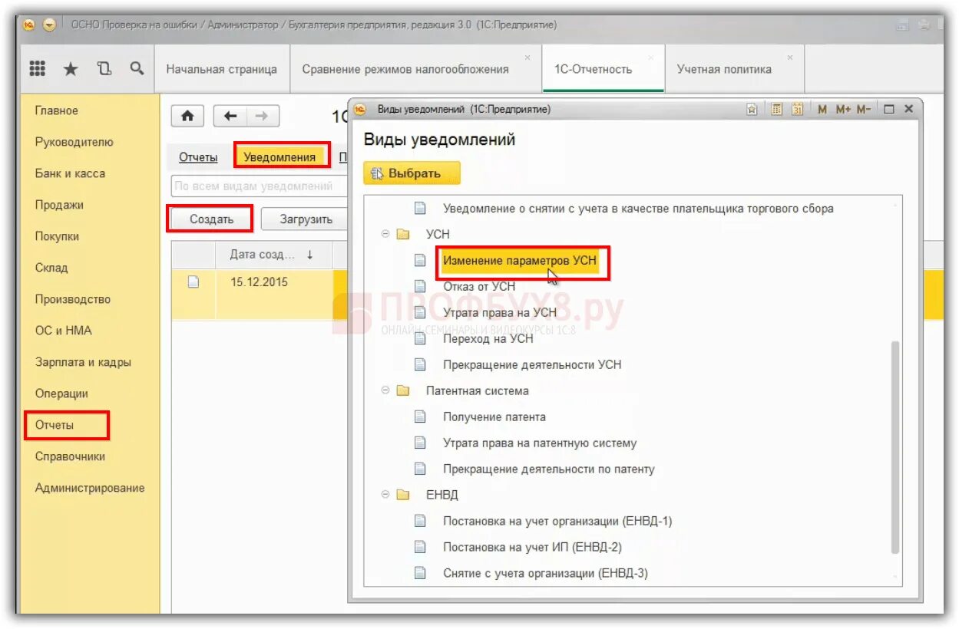
Task: Click folder icon of ЕНВД group
Action: click(x=403, y=496)
